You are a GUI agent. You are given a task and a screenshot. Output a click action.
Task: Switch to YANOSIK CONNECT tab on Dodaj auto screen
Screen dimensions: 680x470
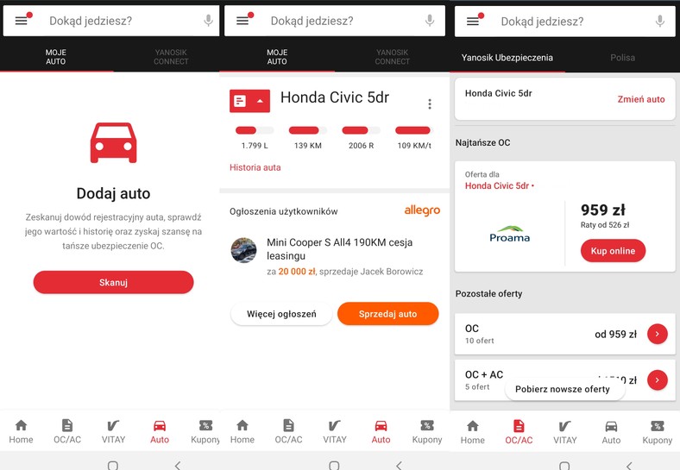pos(171,57)
